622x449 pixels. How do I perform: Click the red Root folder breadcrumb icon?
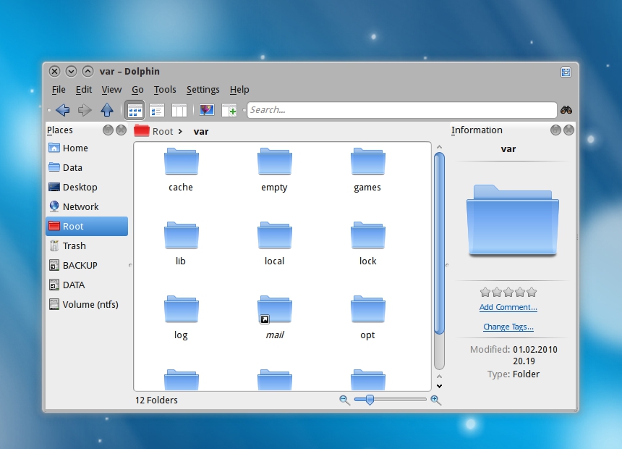click(142, 131)
